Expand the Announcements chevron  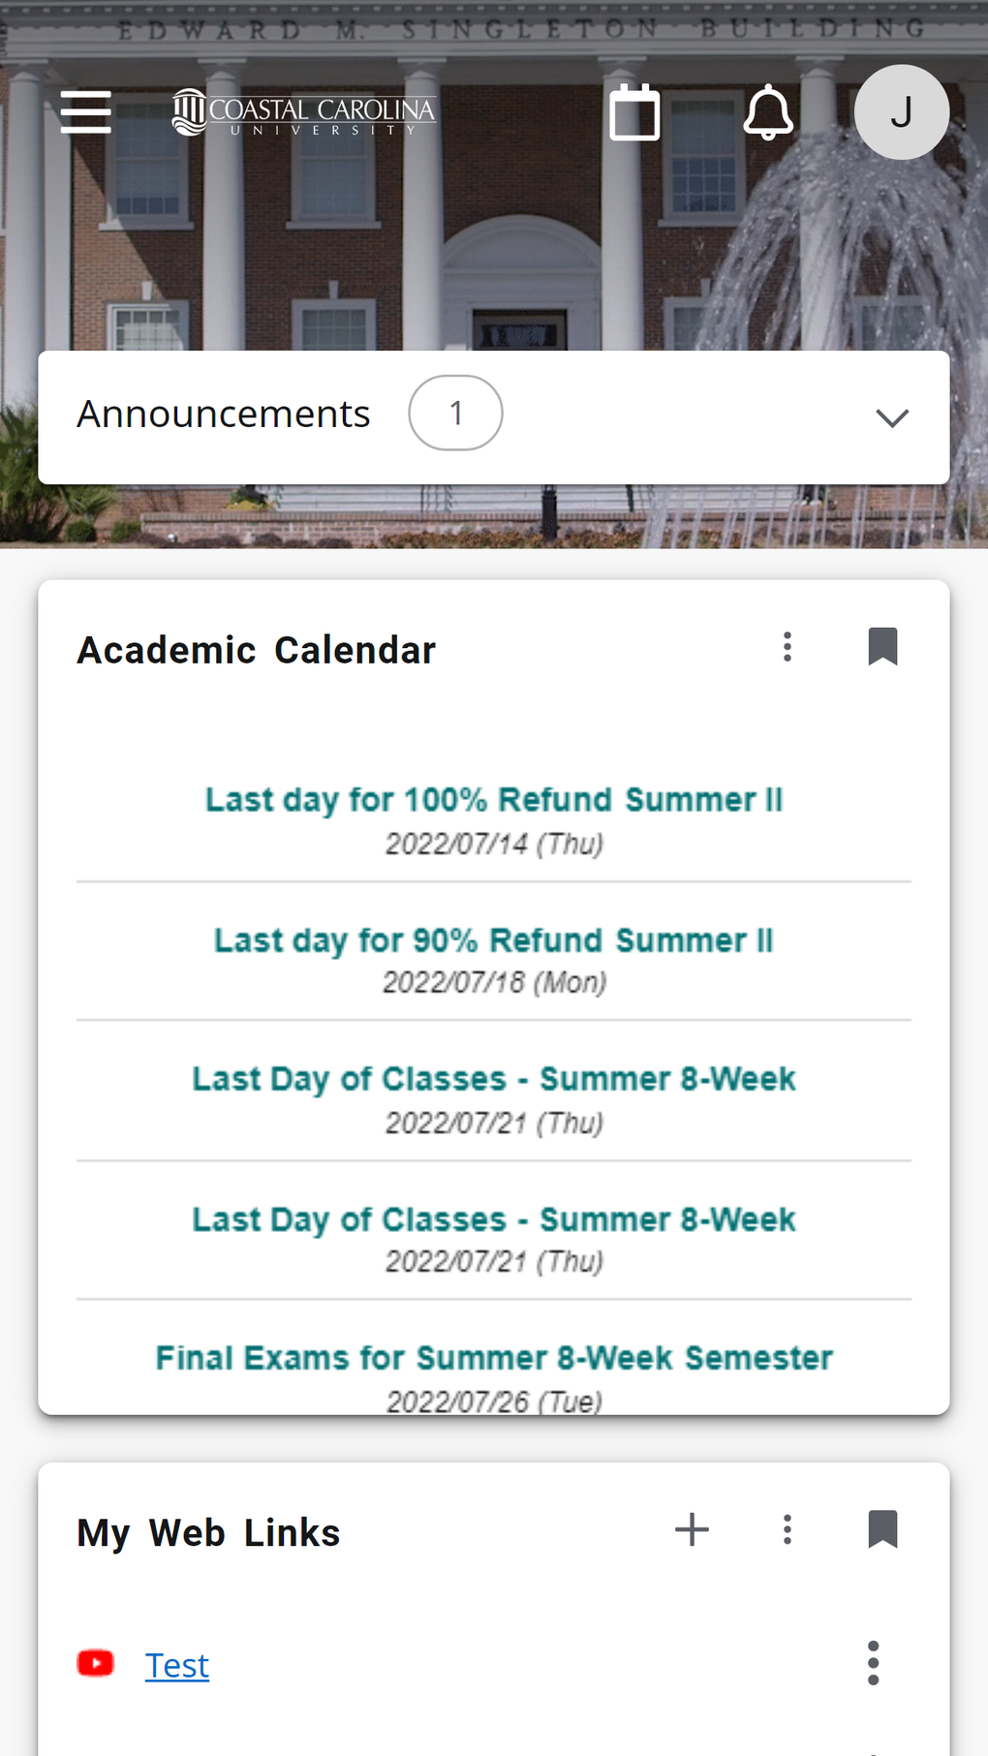pos(891,417)
